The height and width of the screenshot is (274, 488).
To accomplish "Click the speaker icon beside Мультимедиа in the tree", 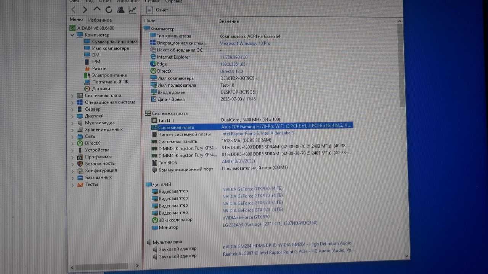I will pos(80,123).
